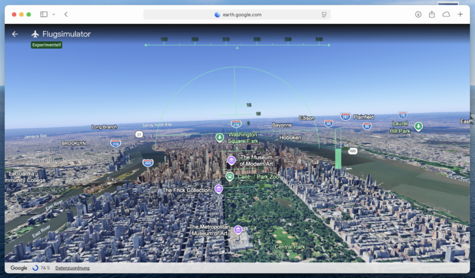Go back with the Flugsimulator back arrow

tap(15, 34)
